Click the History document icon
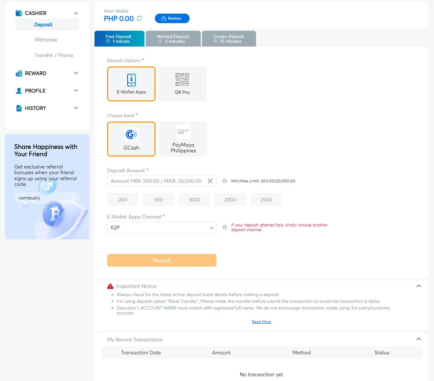 (19, 108)
